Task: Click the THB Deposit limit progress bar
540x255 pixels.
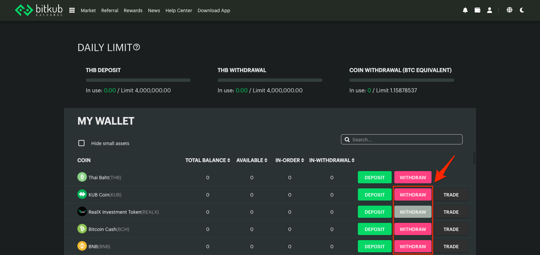Action: pyautogui.click(x=138, y=80)
